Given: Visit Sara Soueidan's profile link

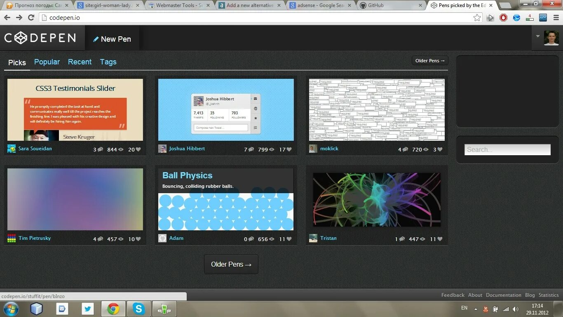Looking at the screenshot, I should pos(35,149).
